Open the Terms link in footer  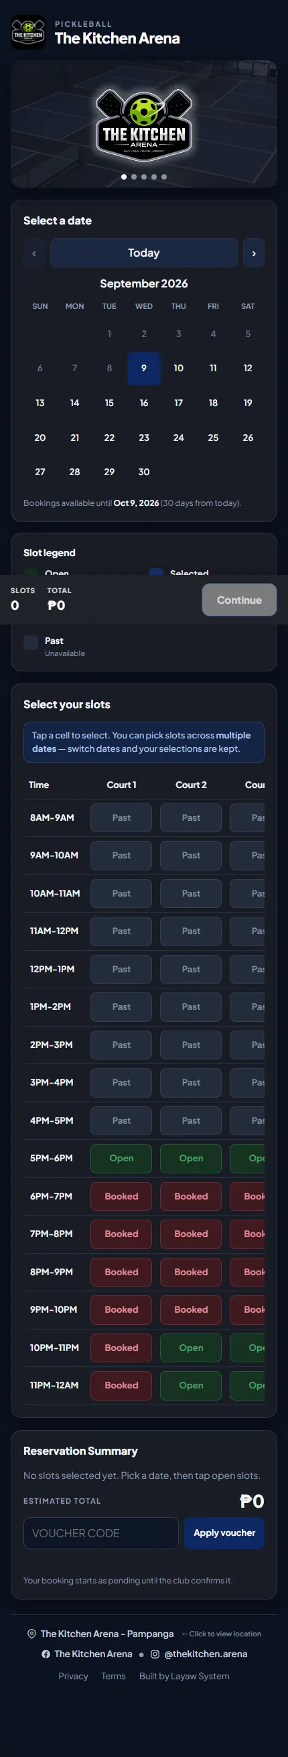113,1676
